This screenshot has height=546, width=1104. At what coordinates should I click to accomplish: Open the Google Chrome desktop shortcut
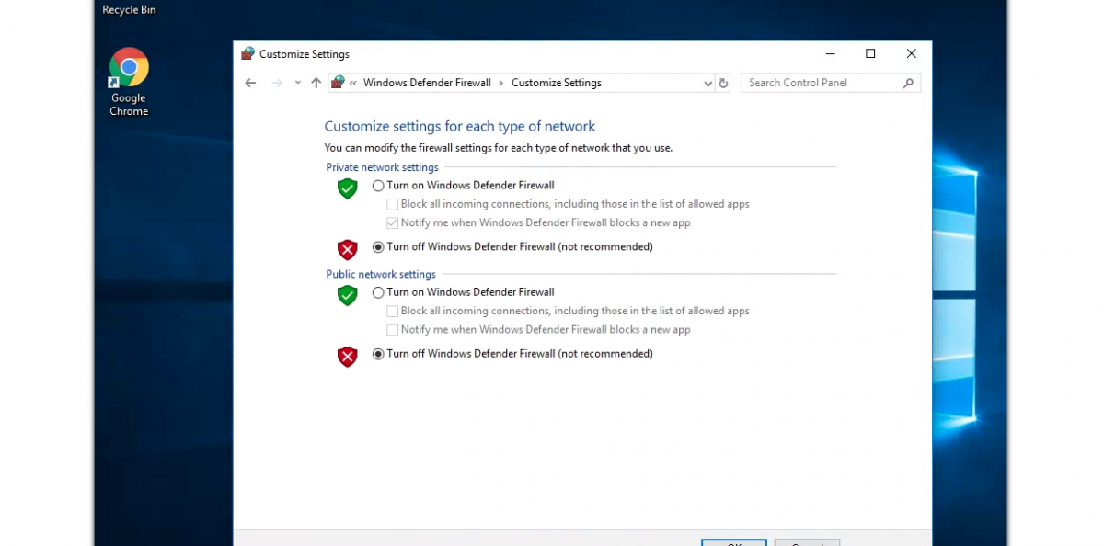[129, 82]
